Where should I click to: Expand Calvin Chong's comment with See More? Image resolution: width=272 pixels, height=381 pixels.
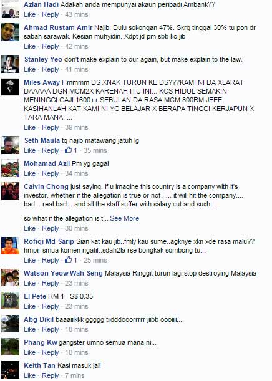tap(124, 218)
